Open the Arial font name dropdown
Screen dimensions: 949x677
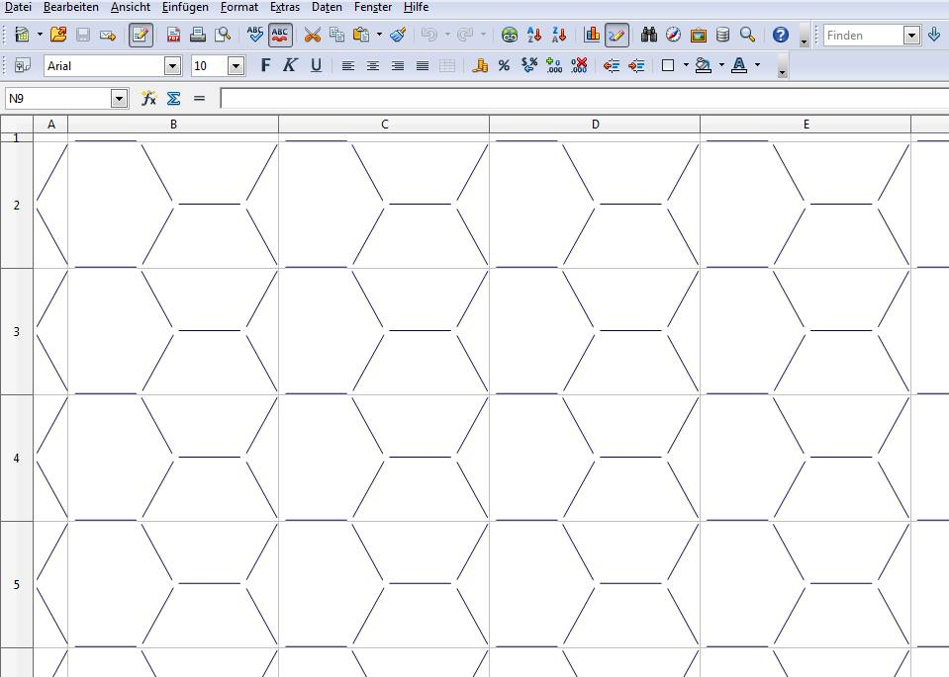click(173, 66)
